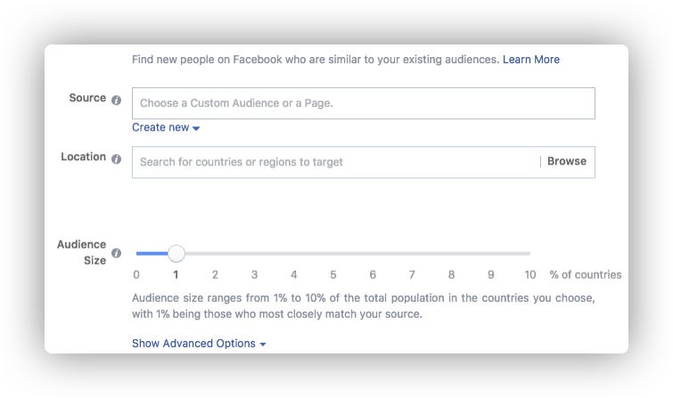Click the arrow beside Show Advanced Options
673x398 pixels.
pos(263,345)
